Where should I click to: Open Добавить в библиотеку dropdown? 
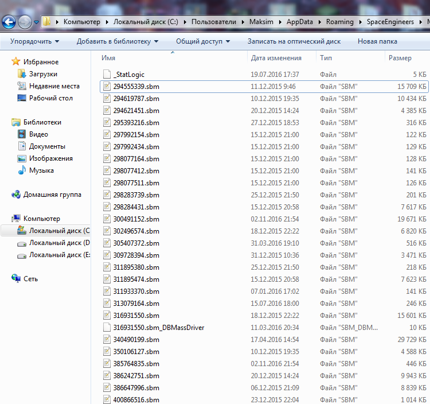(118, 41)
